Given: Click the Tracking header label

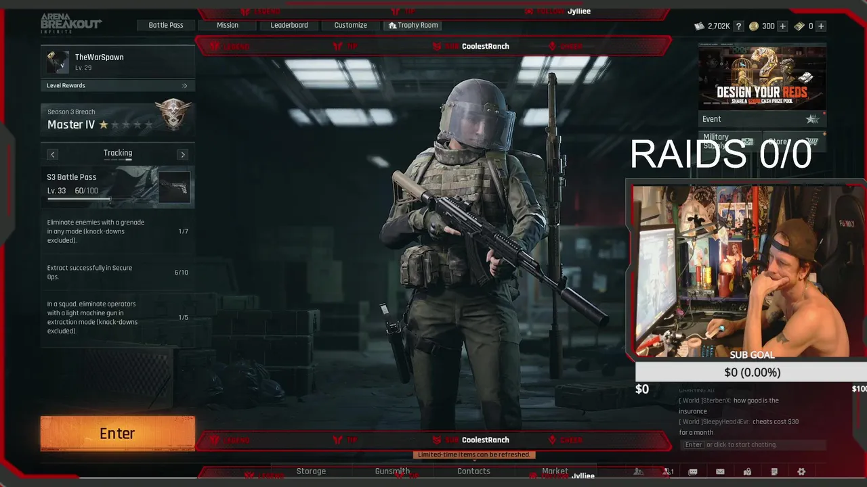Looking at the screenshot, I should [x=118, y=153].
